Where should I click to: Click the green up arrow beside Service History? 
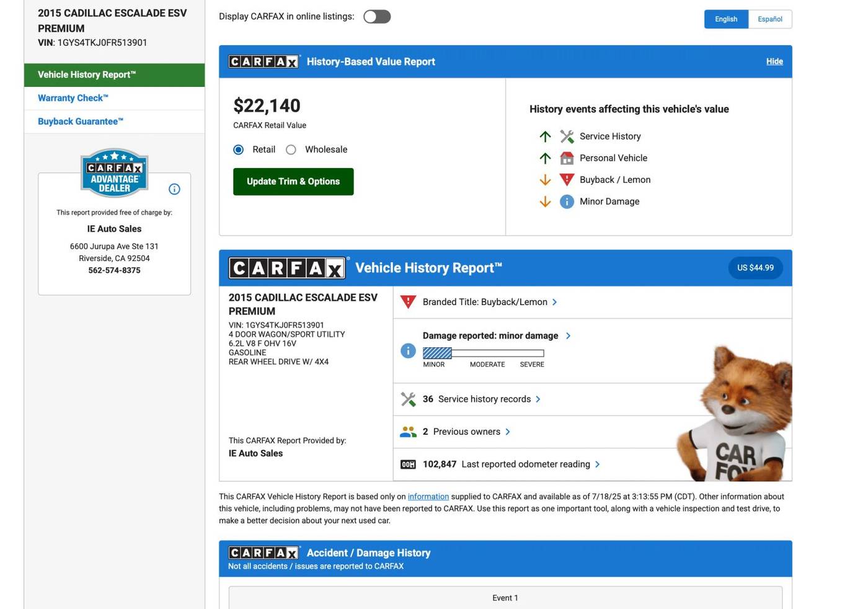(545, 136)
